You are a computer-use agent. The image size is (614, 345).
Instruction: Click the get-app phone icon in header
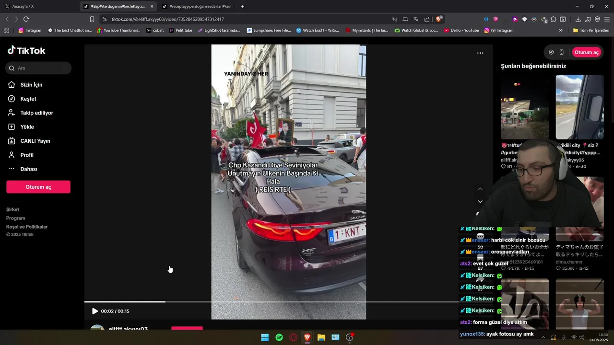(x=561, y=52)
